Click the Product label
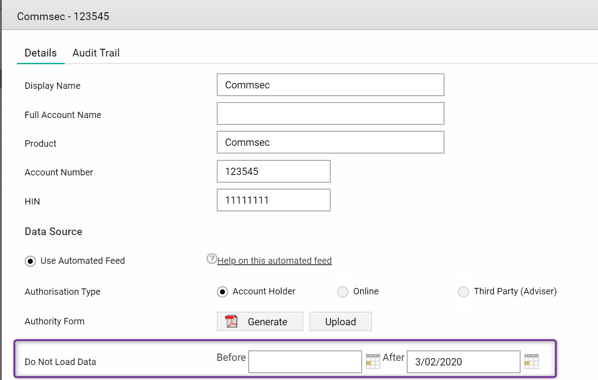598x380 pixels. pos(41,144)
